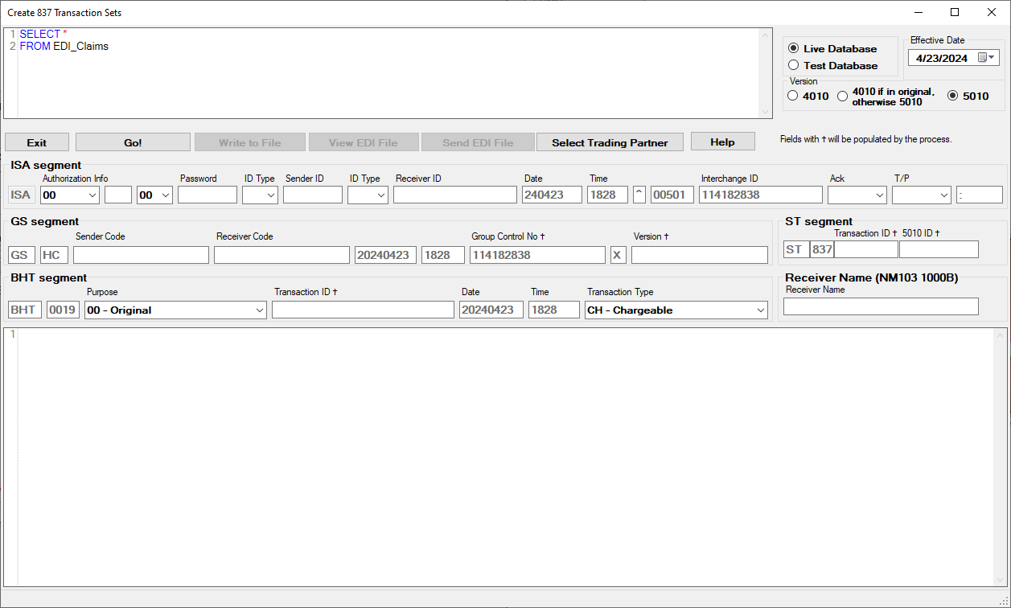The height and width of the screenshot is (608, 1011).
Task: Run the query with Go! button
Action: tap(133, 142)
